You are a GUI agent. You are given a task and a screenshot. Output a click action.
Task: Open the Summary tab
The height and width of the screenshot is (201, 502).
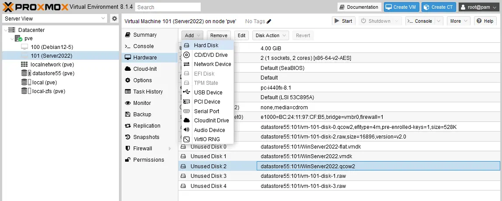pos(150,35)
